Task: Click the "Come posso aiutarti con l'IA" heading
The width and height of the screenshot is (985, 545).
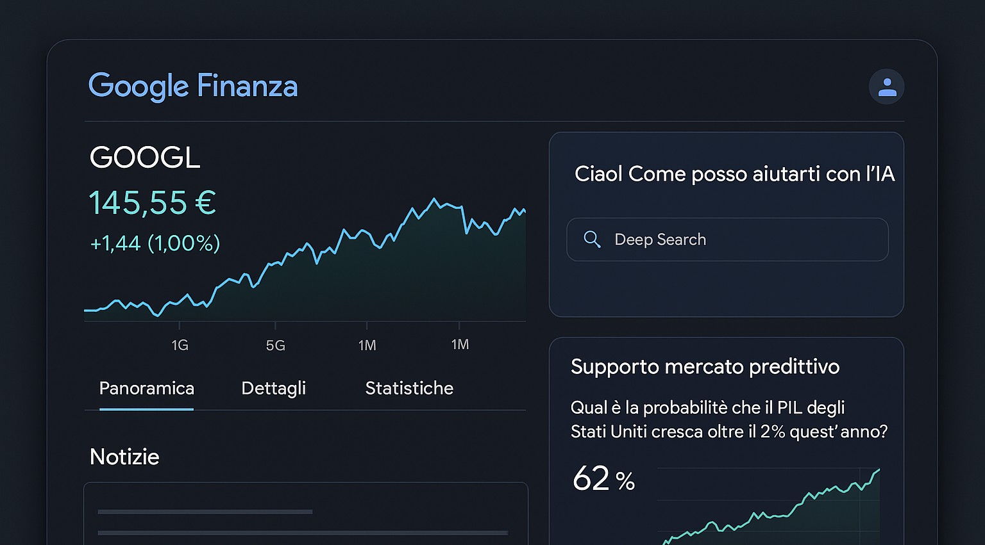Action: [734, 174]
